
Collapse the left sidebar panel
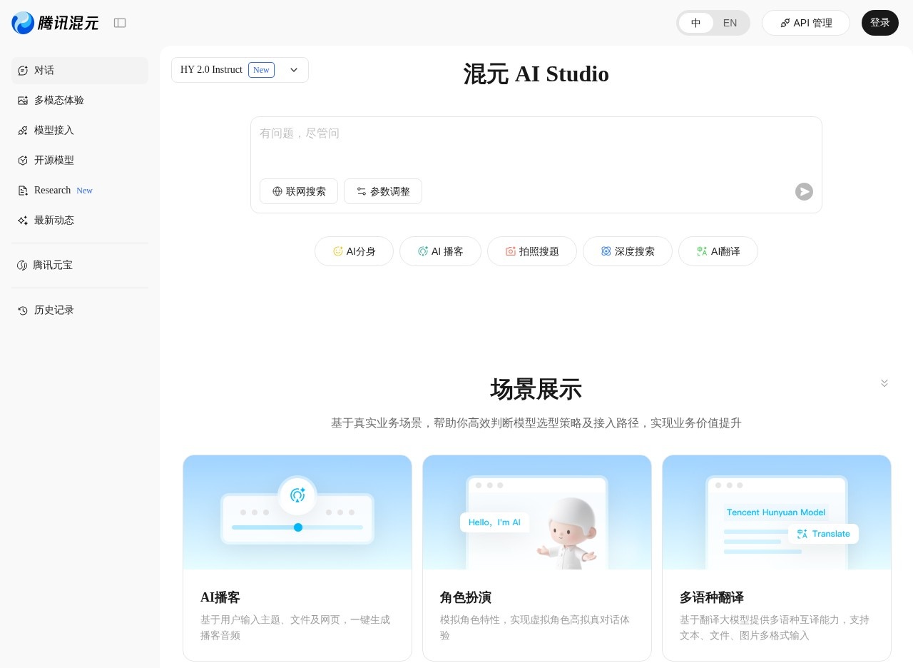coord(120,23)
